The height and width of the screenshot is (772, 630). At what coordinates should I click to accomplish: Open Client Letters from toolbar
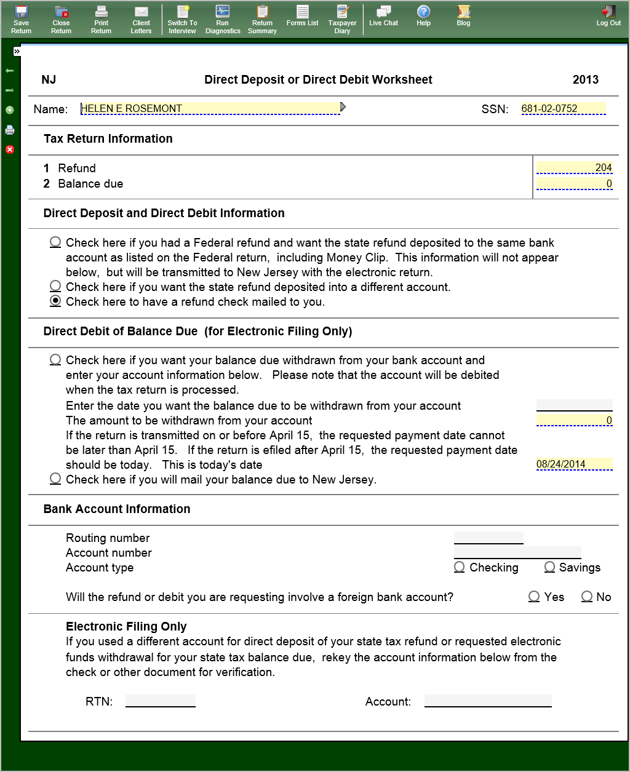click(x=141, y=19)
